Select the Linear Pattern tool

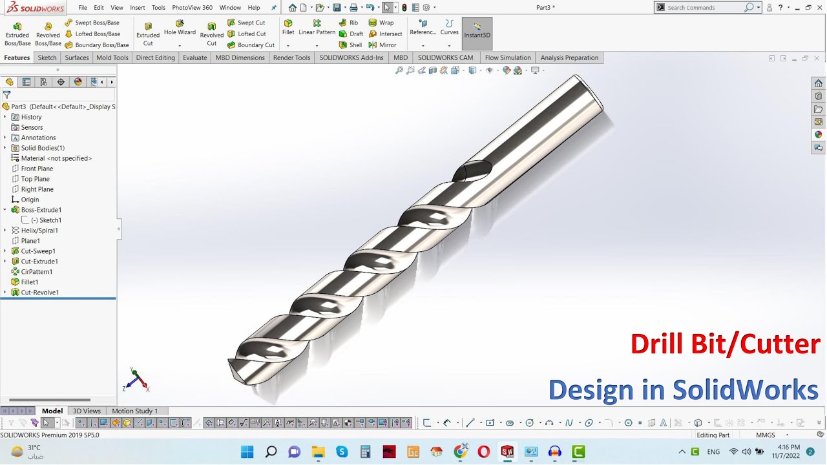point(317,28)
